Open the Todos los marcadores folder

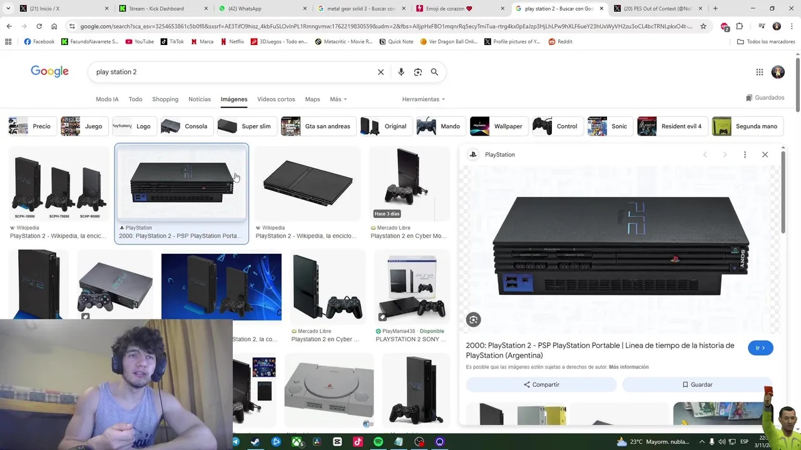tap(766, 42)
